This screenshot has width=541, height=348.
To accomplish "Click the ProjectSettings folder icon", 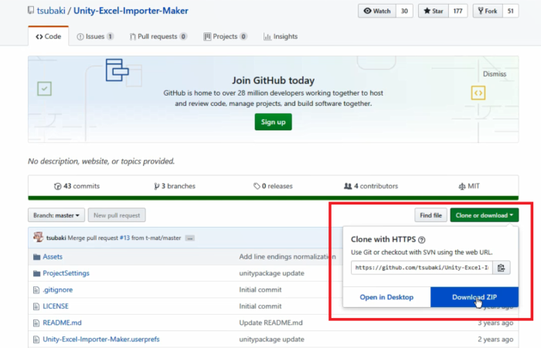I will pos(36,274).
